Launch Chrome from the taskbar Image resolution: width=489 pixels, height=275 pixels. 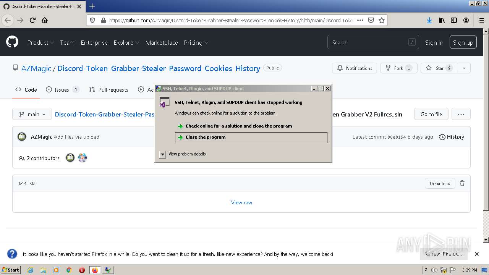[69, 270]
